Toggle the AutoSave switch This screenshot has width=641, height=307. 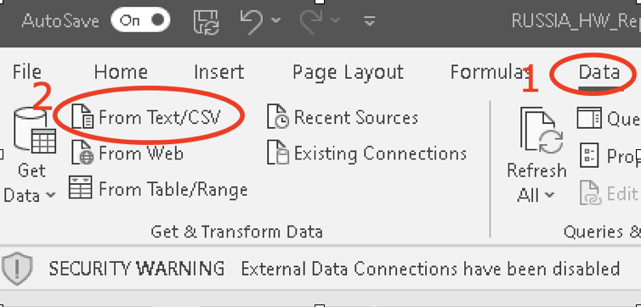(140, 20)
